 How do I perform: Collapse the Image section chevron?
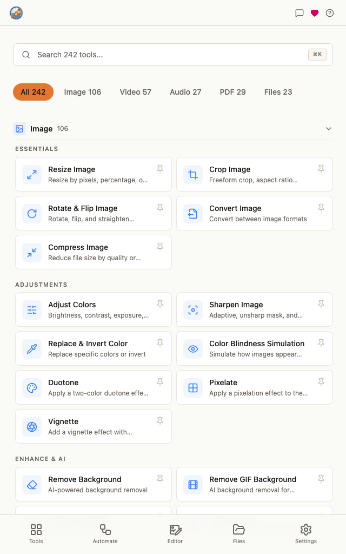point(329,129)
